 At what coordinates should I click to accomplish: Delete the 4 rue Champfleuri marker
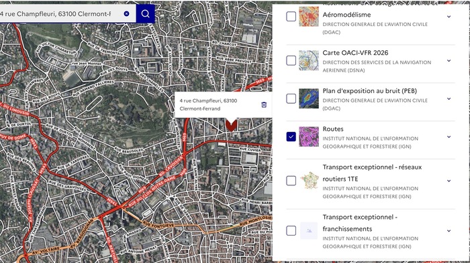tap(264, 104)
